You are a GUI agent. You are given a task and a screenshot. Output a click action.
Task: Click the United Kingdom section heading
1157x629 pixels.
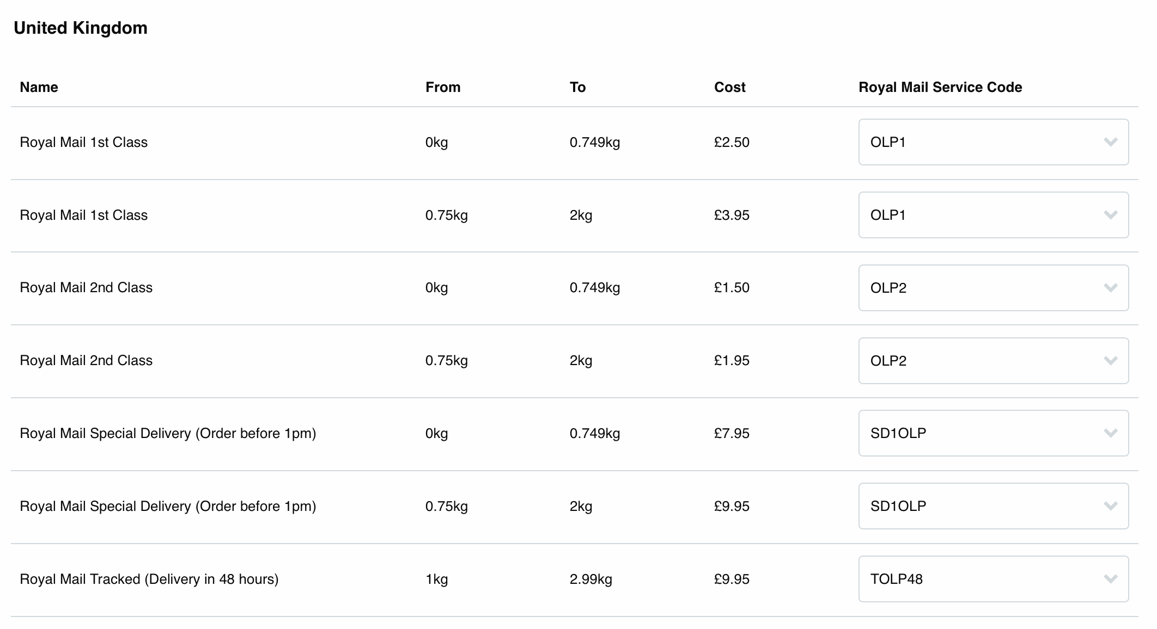(x=81, y=28)
